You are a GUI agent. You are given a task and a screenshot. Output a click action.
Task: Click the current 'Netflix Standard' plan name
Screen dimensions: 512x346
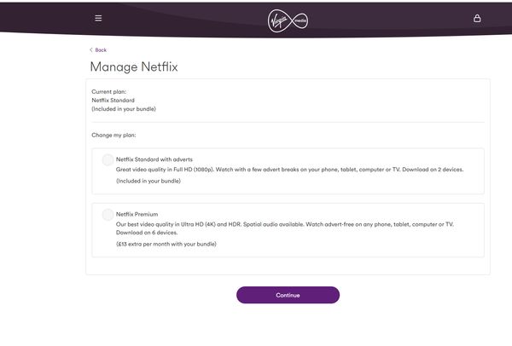[113, 100]
